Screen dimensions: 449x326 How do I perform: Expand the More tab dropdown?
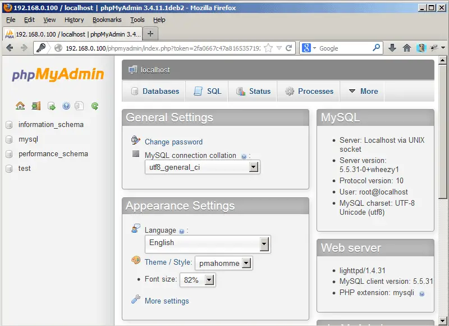[x=364, y=91]
